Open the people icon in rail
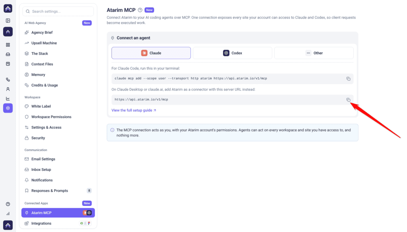Screen dimensions: 407x232 [x=8, y=89]
